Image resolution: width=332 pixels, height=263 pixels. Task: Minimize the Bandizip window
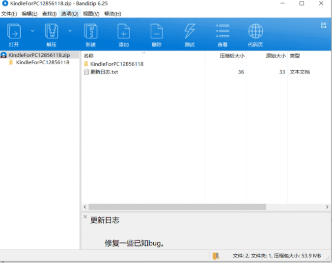click(282, 3)
